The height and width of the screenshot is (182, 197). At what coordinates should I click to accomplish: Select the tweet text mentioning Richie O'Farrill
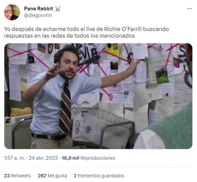tap(86, 32)
